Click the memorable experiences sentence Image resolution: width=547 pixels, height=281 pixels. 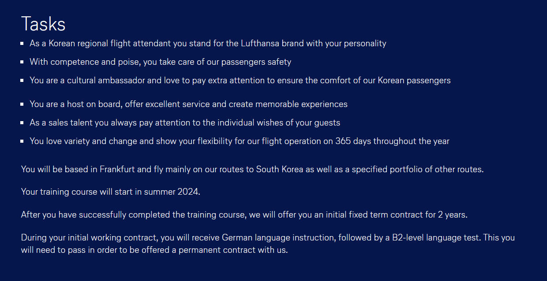pos(188,104)
